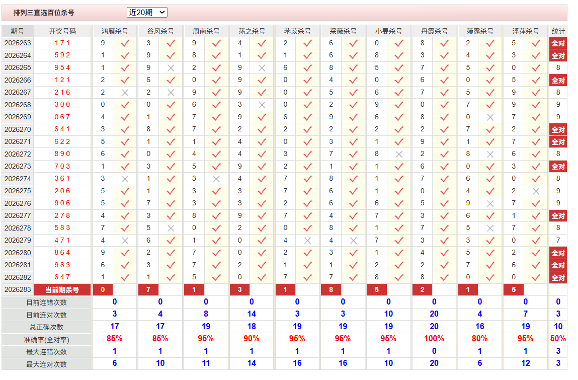Screen dimensions: 578x380
Task: Click the gray X in row 2026272 小旻杀号
Action: pyautogui.click(x=399, y=154)
